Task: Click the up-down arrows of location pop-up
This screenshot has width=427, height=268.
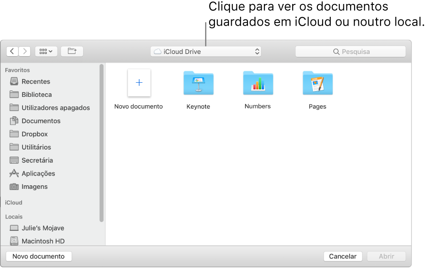Action: 257,51
